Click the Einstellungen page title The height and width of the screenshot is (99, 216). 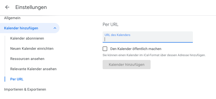tap(31, 7)
